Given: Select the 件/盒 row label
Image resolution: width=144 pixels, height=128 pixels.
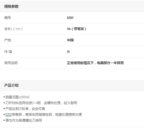Looking at the screenshot, I should 8,52.
